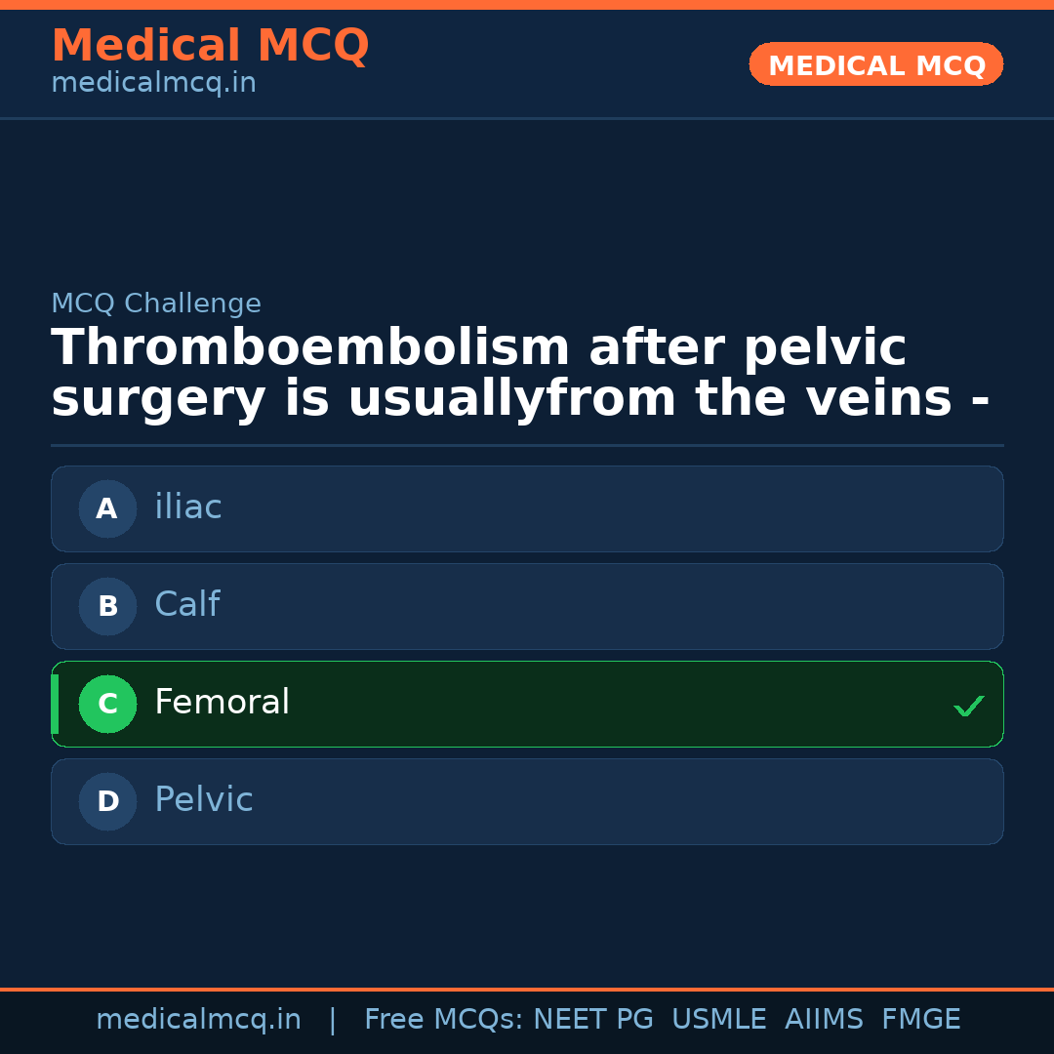Click the letter B circle badge
The width and height of the screenshot is (1054, 1054).
coord(107,606)
